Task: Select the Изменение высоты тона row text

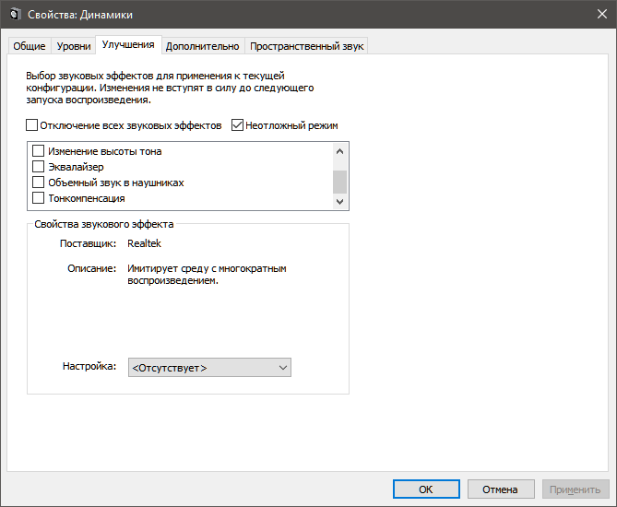Action: point(104,151)
